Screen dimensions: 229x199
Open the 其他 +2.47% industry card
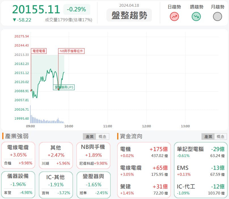pyautogui.click(x=56, y=155)
